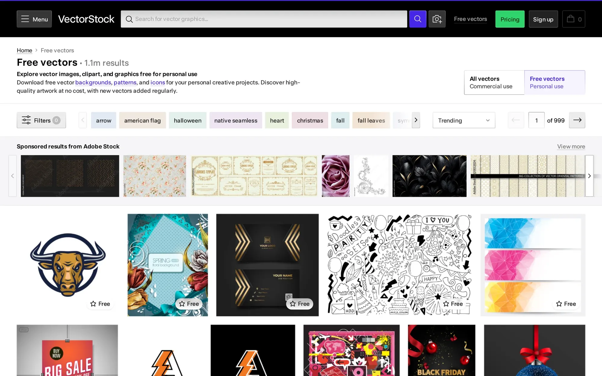Select the native seamless tag
The image size is (602, 376).
click(x=236, y=120)
